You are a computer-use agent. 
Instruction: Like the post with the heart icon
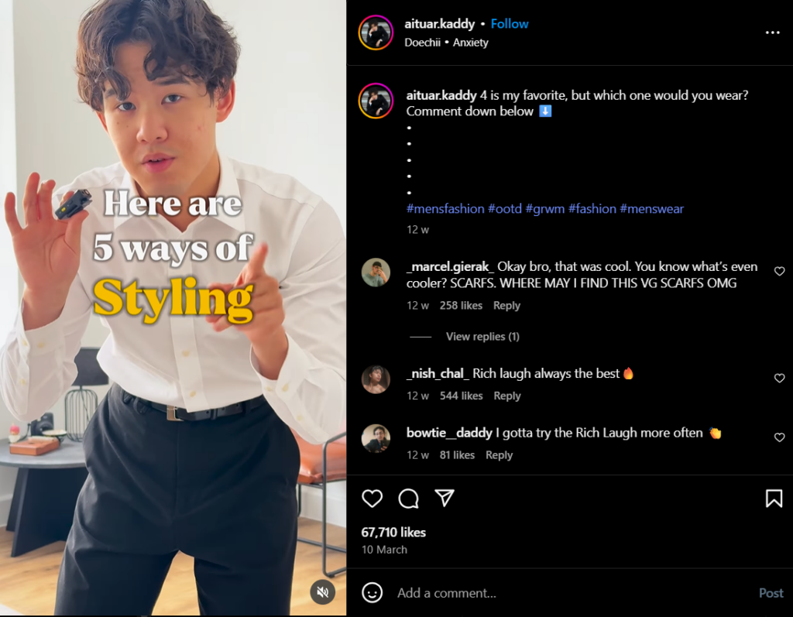(372, 499)
